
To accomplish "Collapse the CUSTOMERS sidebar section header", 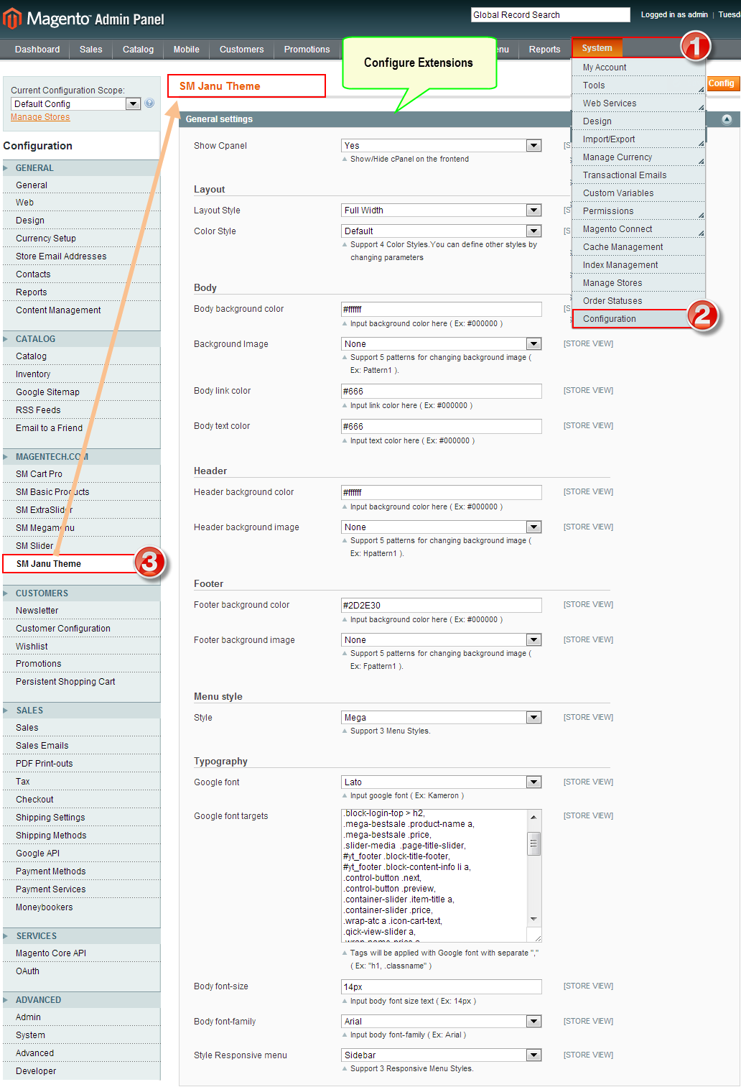I will (x=81, y=593).
